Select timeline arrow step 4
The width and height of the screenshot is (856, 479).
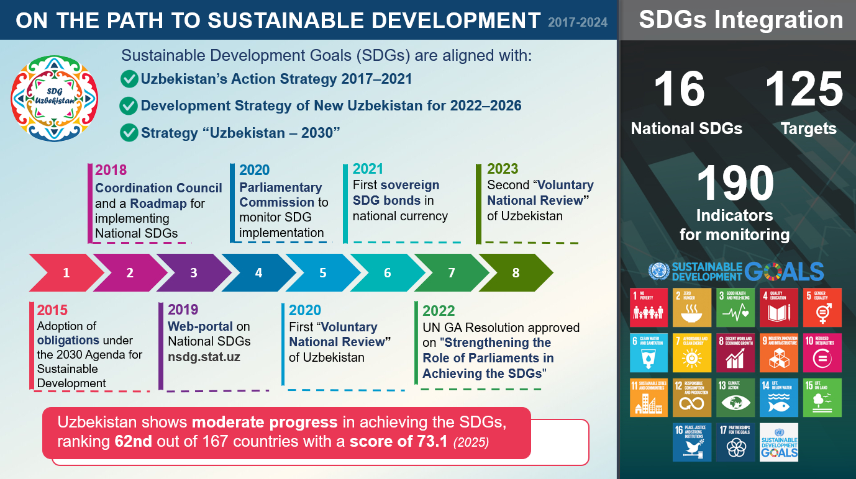coord(258,273)
